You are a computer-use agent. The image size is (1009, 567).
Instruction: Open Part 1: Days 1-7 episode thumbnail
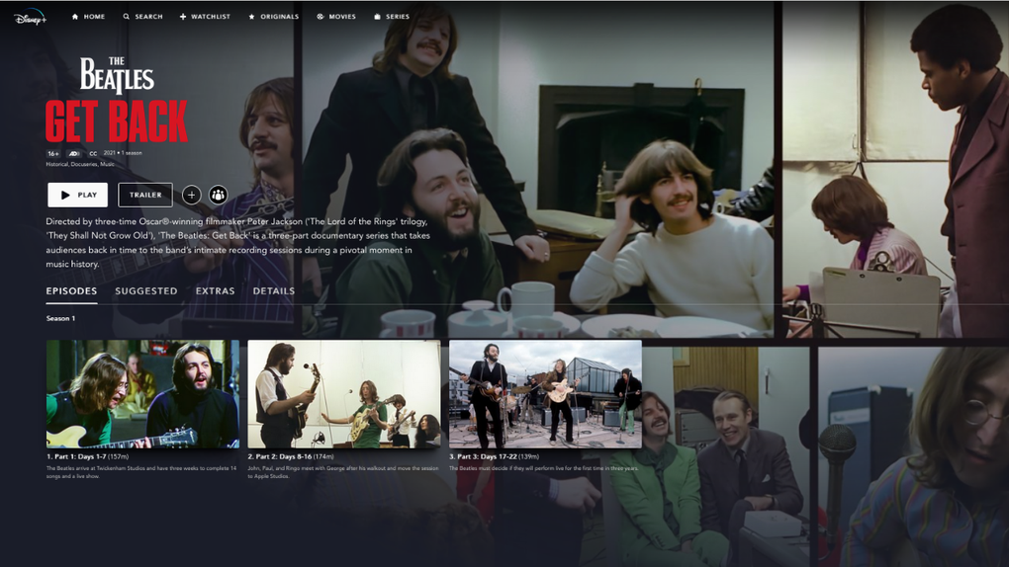tap(142, 394)
